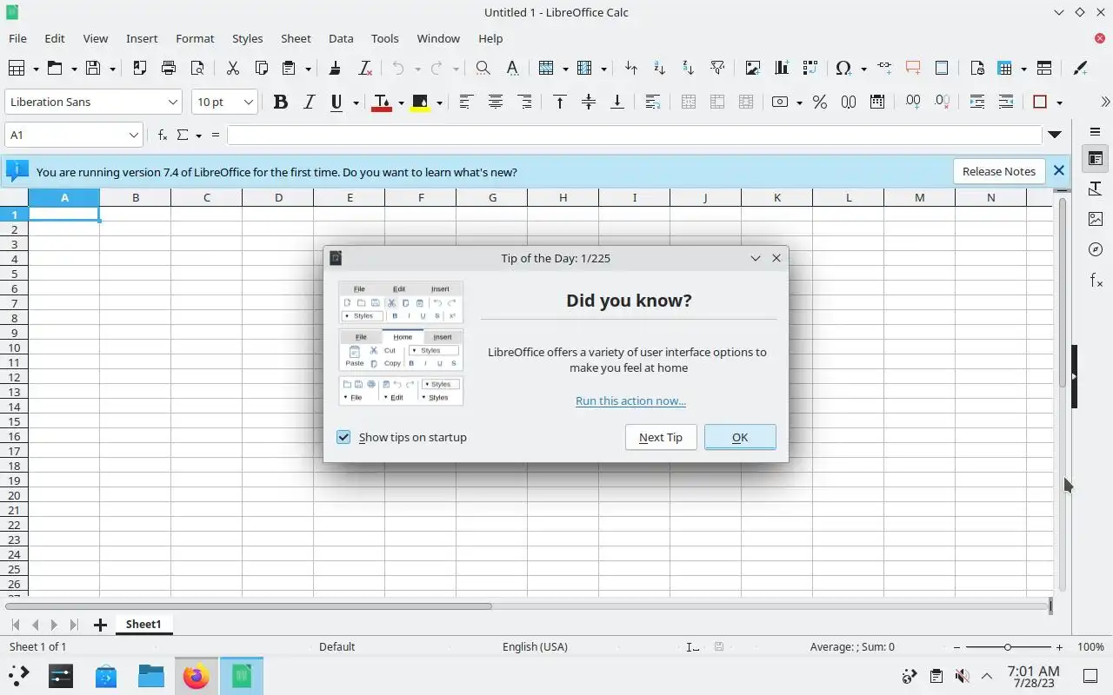Close the what's new infobar
Viewport: 1113px width, 695px height.
tap(1059, 171)
